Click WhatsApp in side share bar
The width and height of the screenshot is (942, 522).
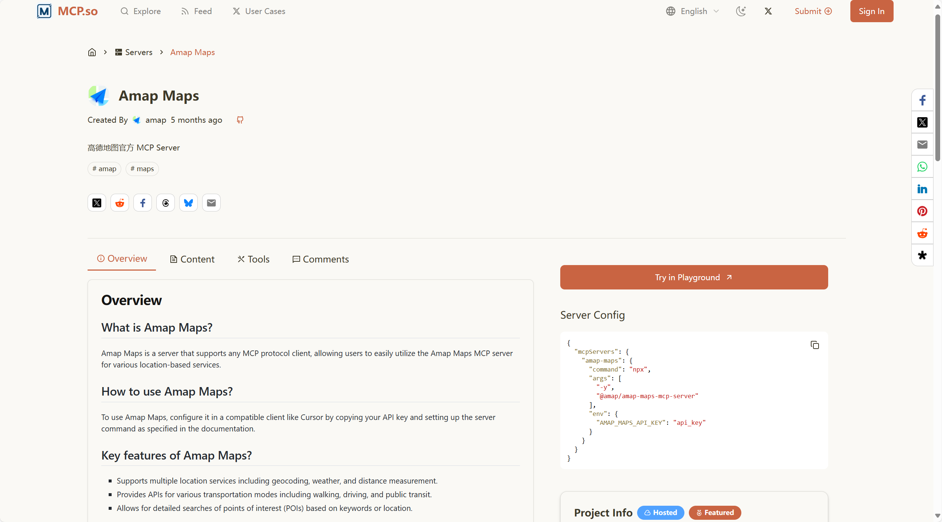(922, 167)
